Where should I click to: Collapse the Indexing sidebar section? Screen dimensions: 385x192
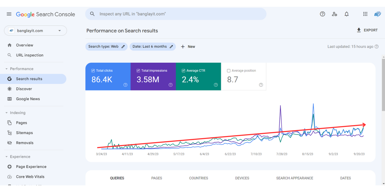[7, 113]
